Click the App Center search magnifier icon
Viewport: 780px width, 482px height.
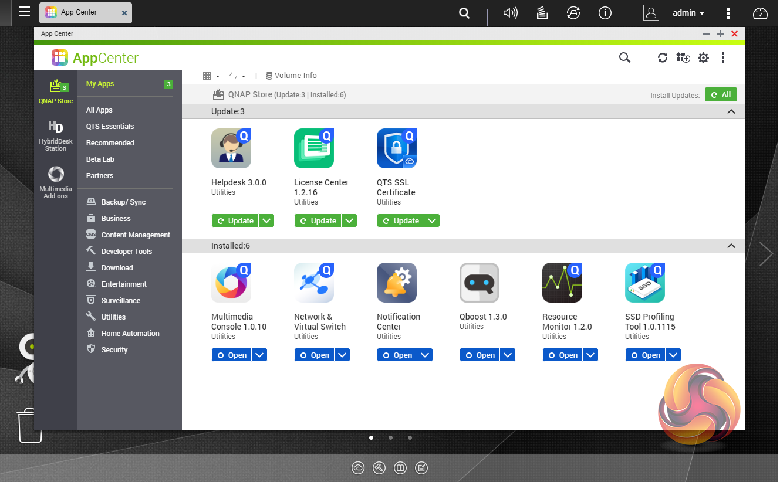coord(624,57)
